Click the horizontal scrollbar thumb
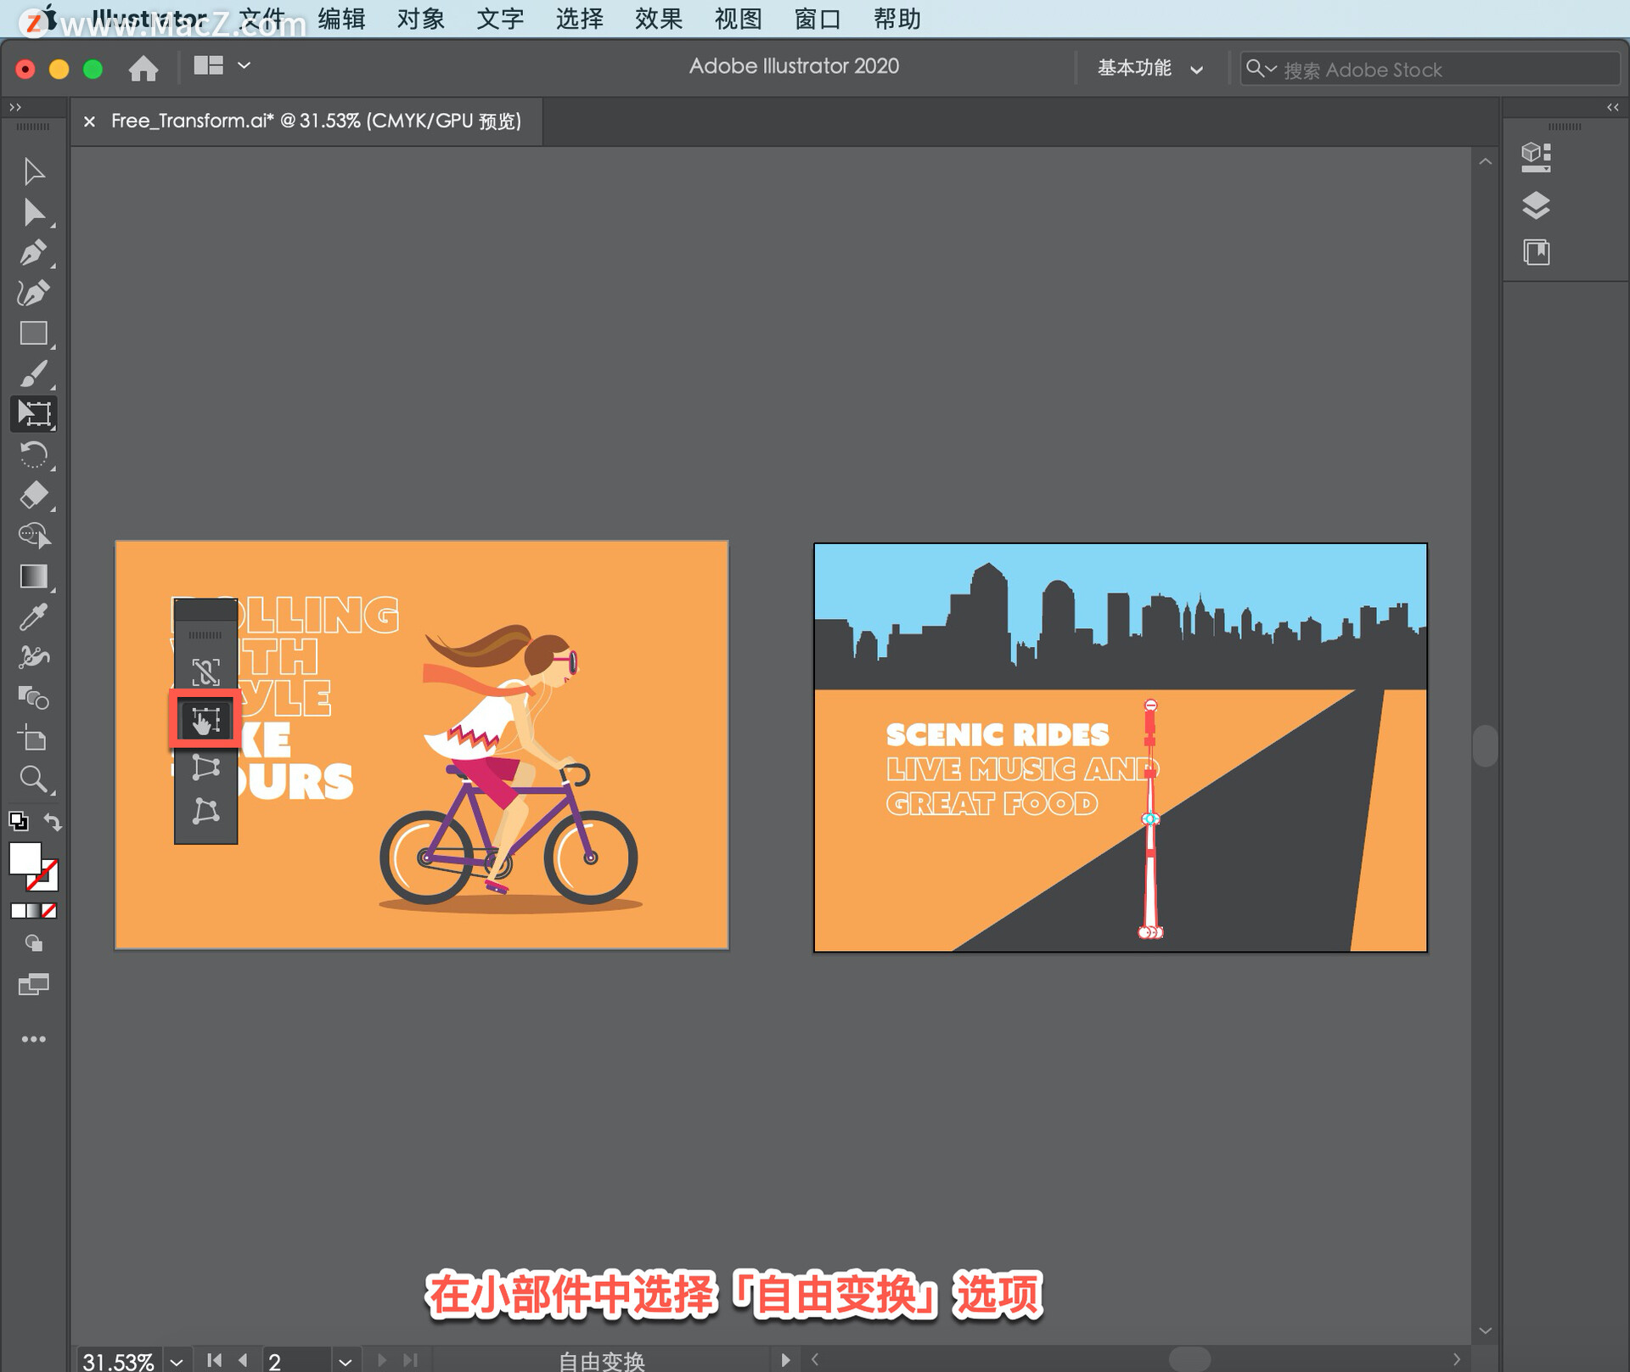The width and height of the screenshot is (1630, 1372). click(1189, 1359)
